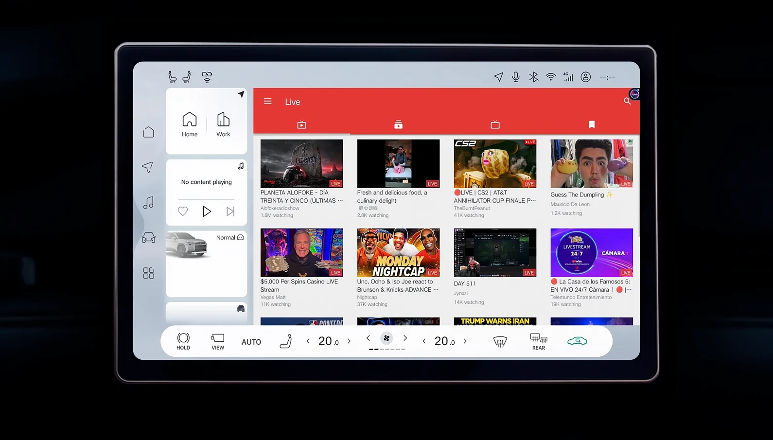Open navigation from the left sidebar
This screenshot has width=773, height=440.
(x=148, y=167)
